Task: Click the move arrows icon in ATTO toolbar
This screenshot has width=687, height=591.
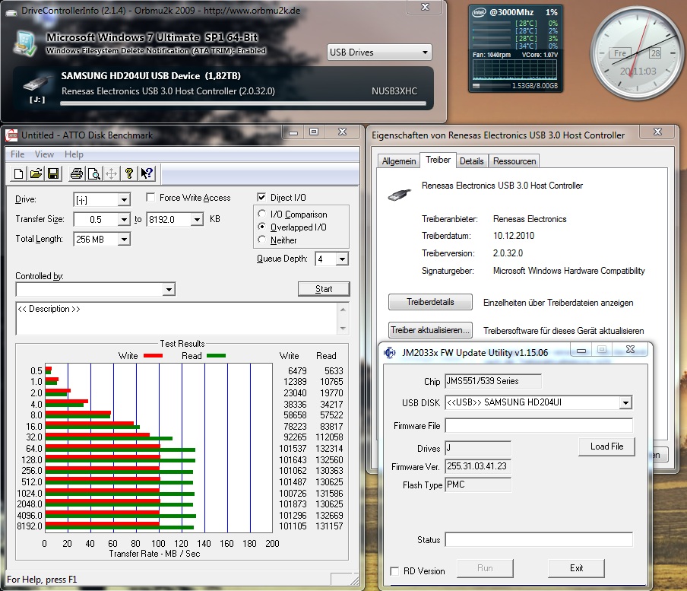Action: click(x=111, y=173)
